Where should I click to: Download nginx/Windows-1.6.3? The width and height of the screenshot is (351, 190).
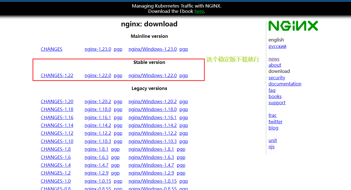point(151,157)
